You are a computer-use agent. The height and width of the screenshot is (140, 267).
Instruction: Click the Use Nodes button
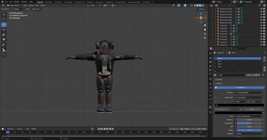point(240,88)
